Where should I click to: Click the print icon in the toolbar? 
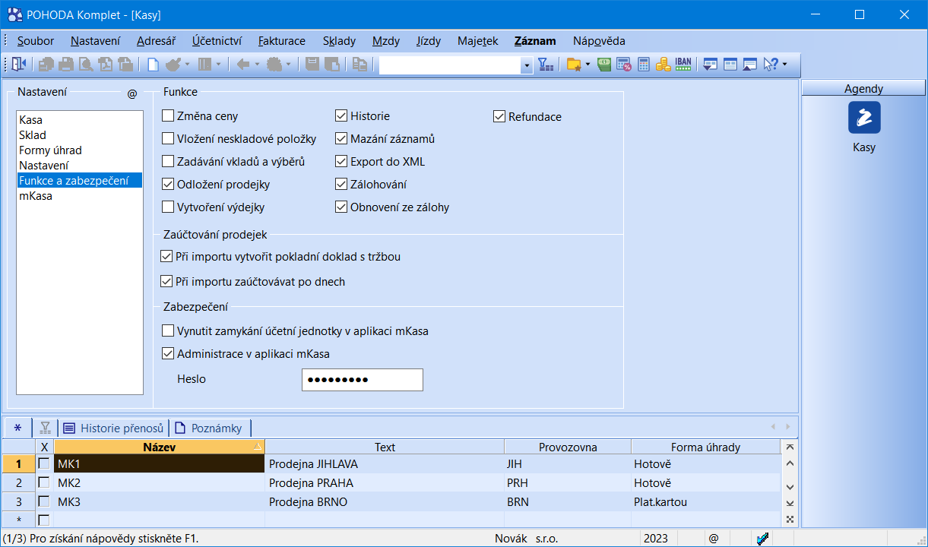click(x=66, y=65)
